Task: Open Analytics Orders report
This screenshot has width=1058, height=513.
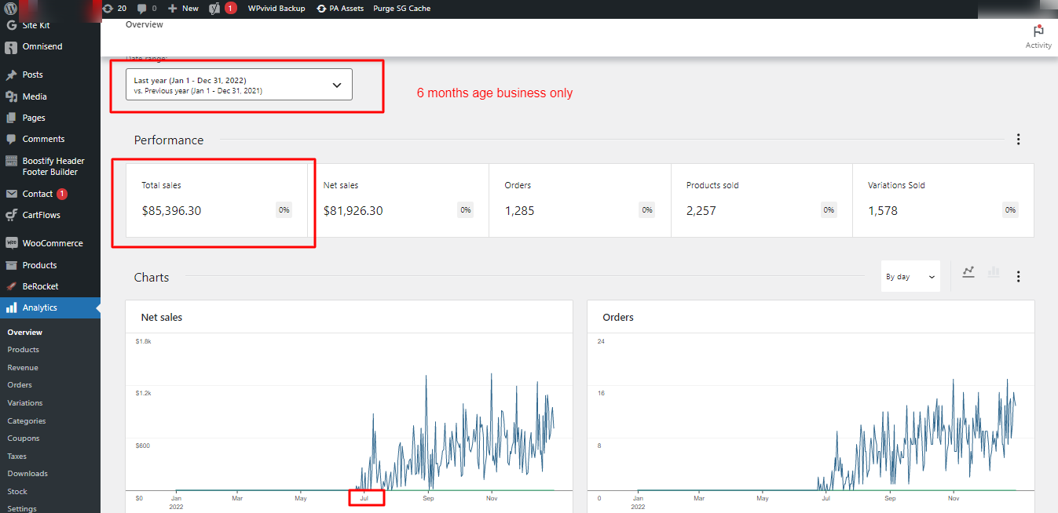Action: 20,385
